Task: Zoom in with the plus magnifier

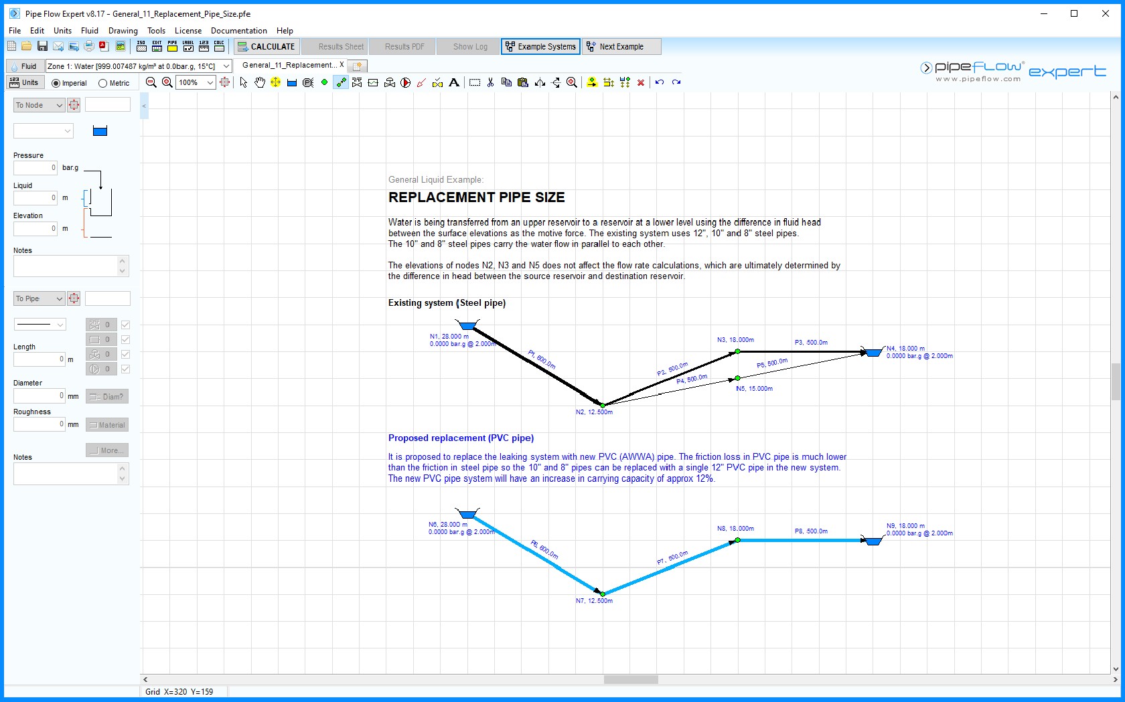Action: point(167,82)
